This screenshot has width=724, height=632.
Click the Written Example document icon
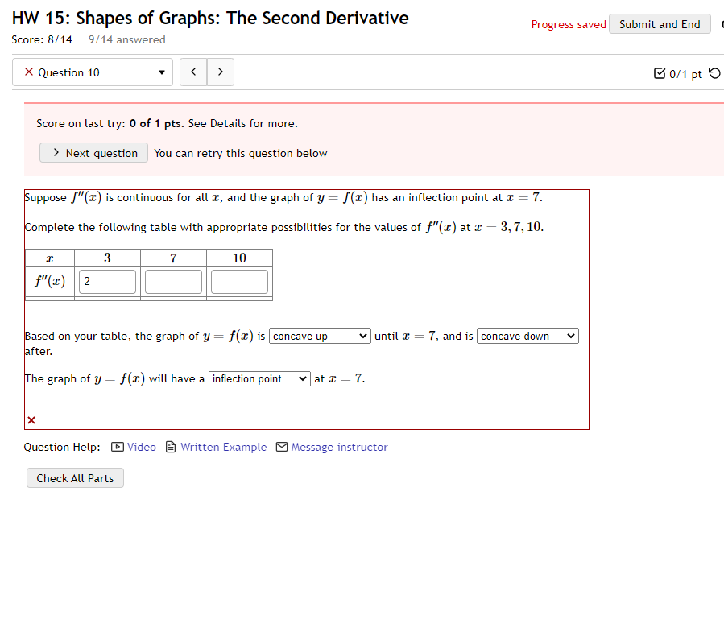pos(170,447)
